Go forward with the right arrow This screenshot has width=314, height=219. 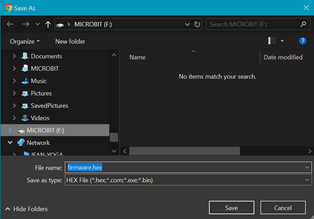26,24
